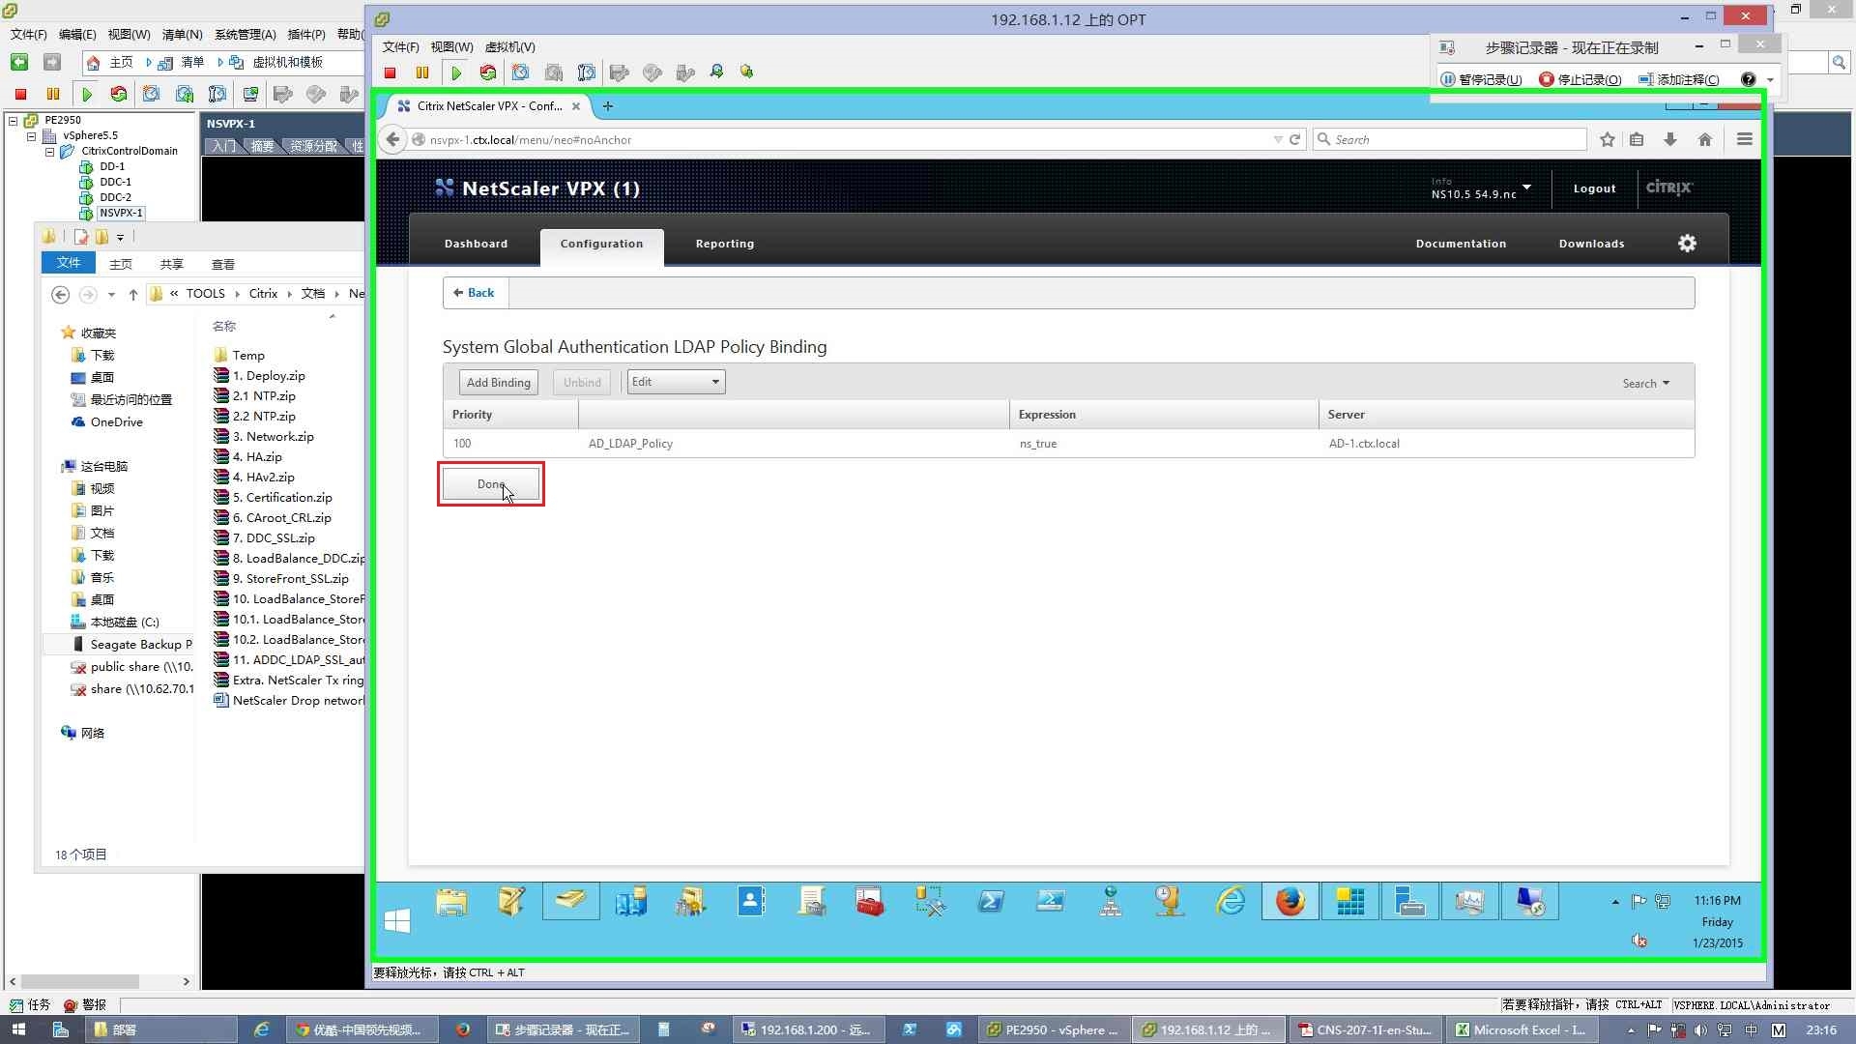Click the Firefox Search input field
The width and height of the screenshot is (1856, 1044).
(1450, 139)
